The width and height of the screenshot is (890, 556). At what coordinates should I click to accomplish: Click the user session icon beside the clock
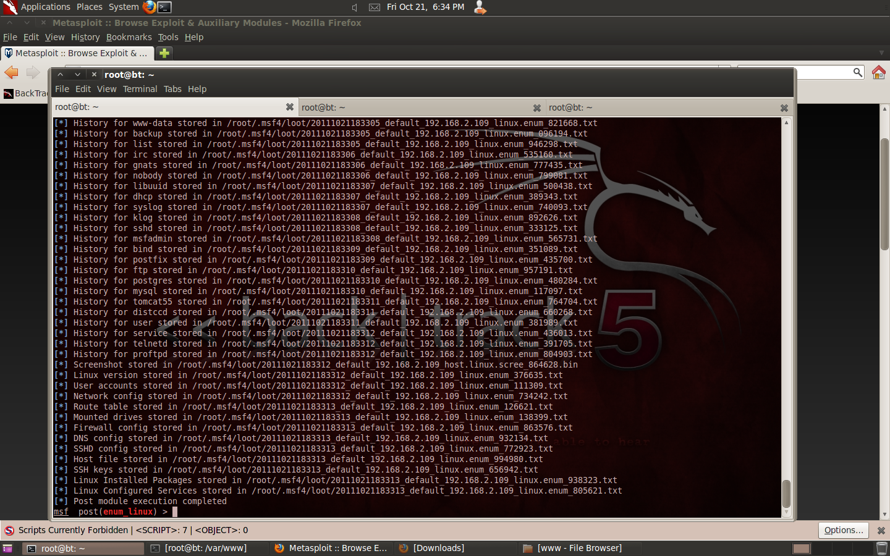480,7
